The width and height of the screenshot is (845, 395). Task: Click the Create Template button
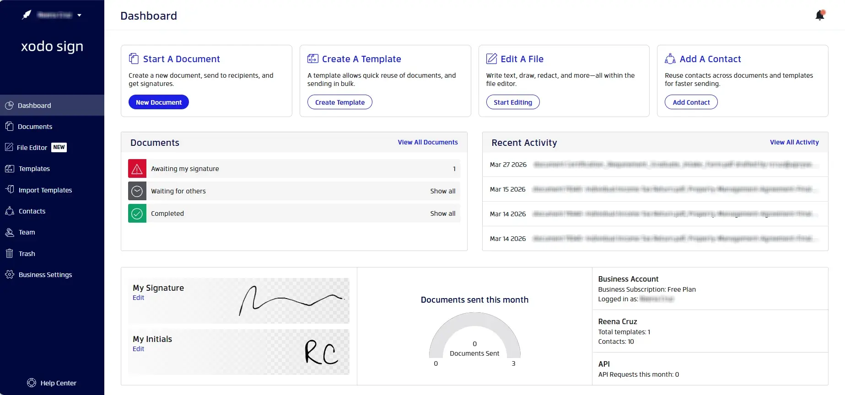(340, 102)
